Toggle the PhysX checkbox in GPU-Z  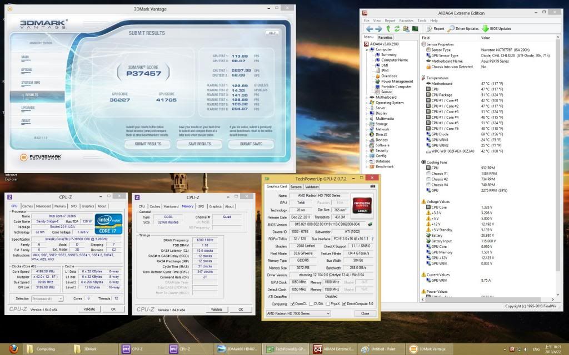click(328, 303)
